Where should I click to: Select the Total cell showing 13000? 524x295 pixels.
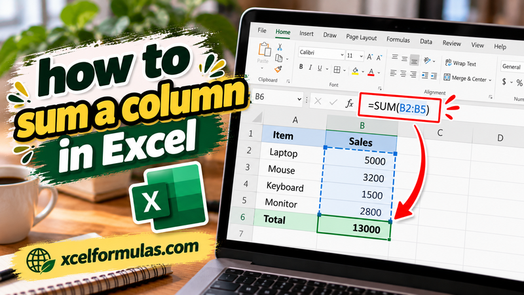[x=354, y=228]
